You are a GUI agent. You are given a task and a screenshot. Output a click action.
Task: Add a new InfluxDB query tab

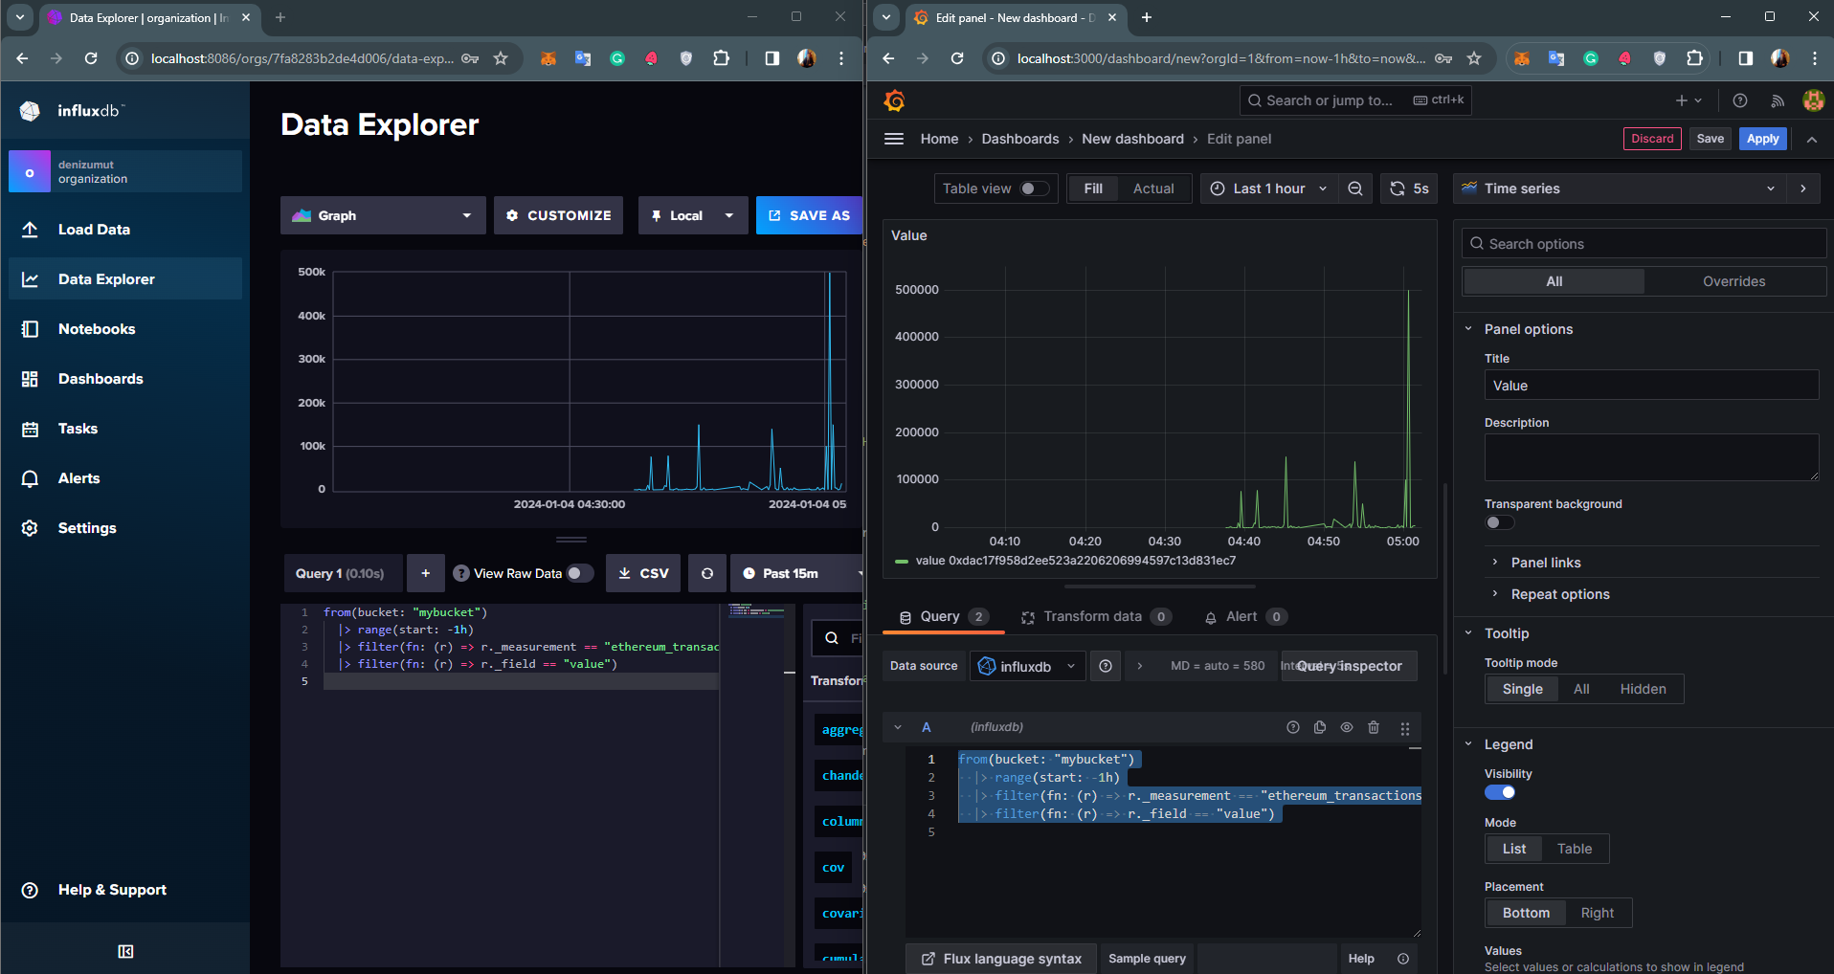[x=426, y=573]
